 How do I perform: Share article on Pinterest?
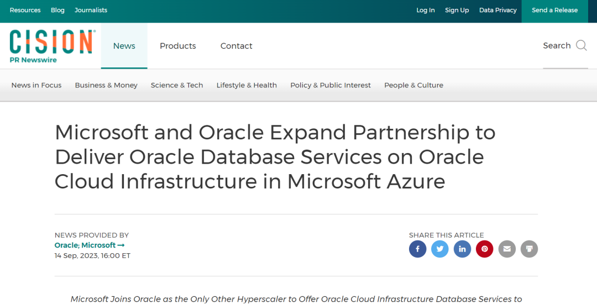tap(484, 249)
